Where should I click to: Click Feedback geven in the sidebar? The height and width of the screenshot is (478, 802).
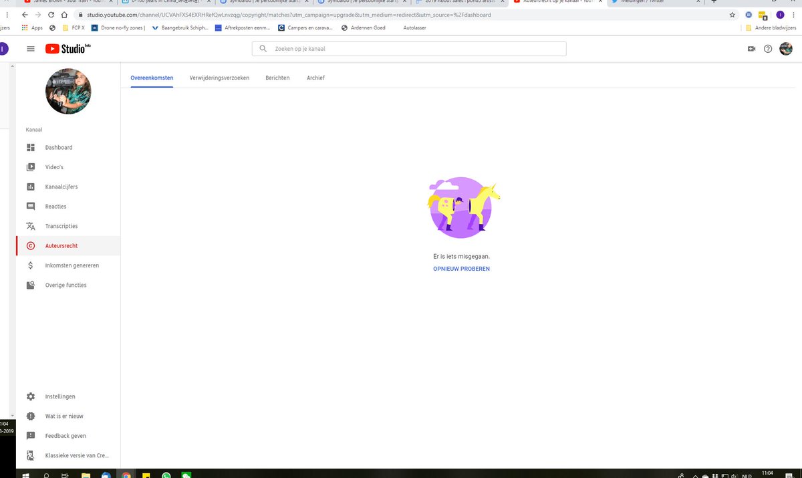coord(68,436)
